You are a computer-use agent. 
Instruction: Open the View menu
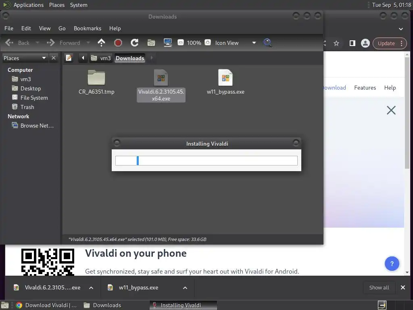pyautogui.click(x=45, y=29)
